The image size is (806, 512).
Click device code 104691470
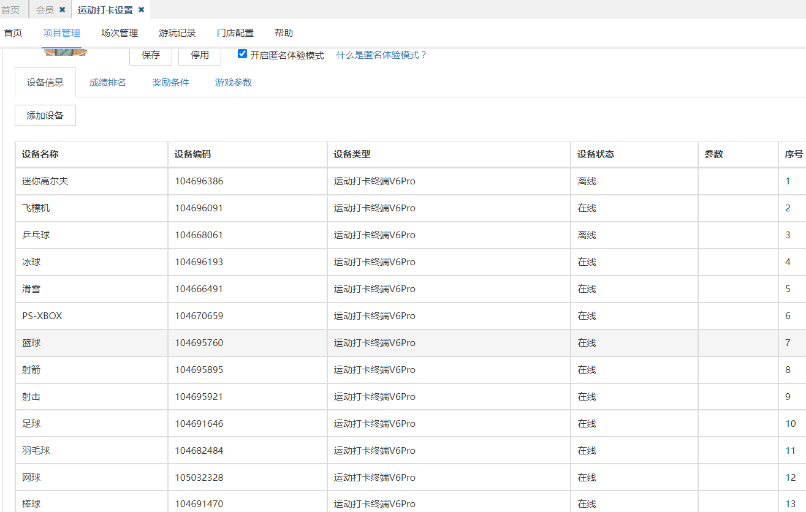199,504
